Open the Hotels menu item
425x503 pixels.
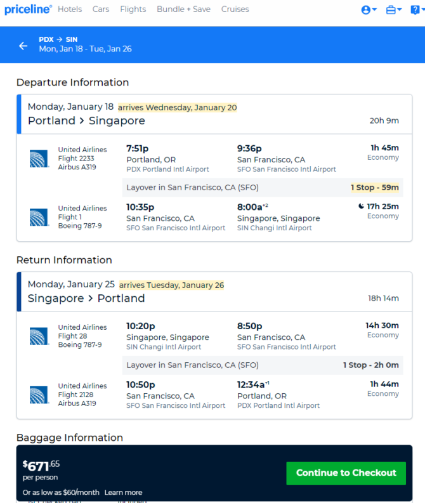tap(70, 10)
